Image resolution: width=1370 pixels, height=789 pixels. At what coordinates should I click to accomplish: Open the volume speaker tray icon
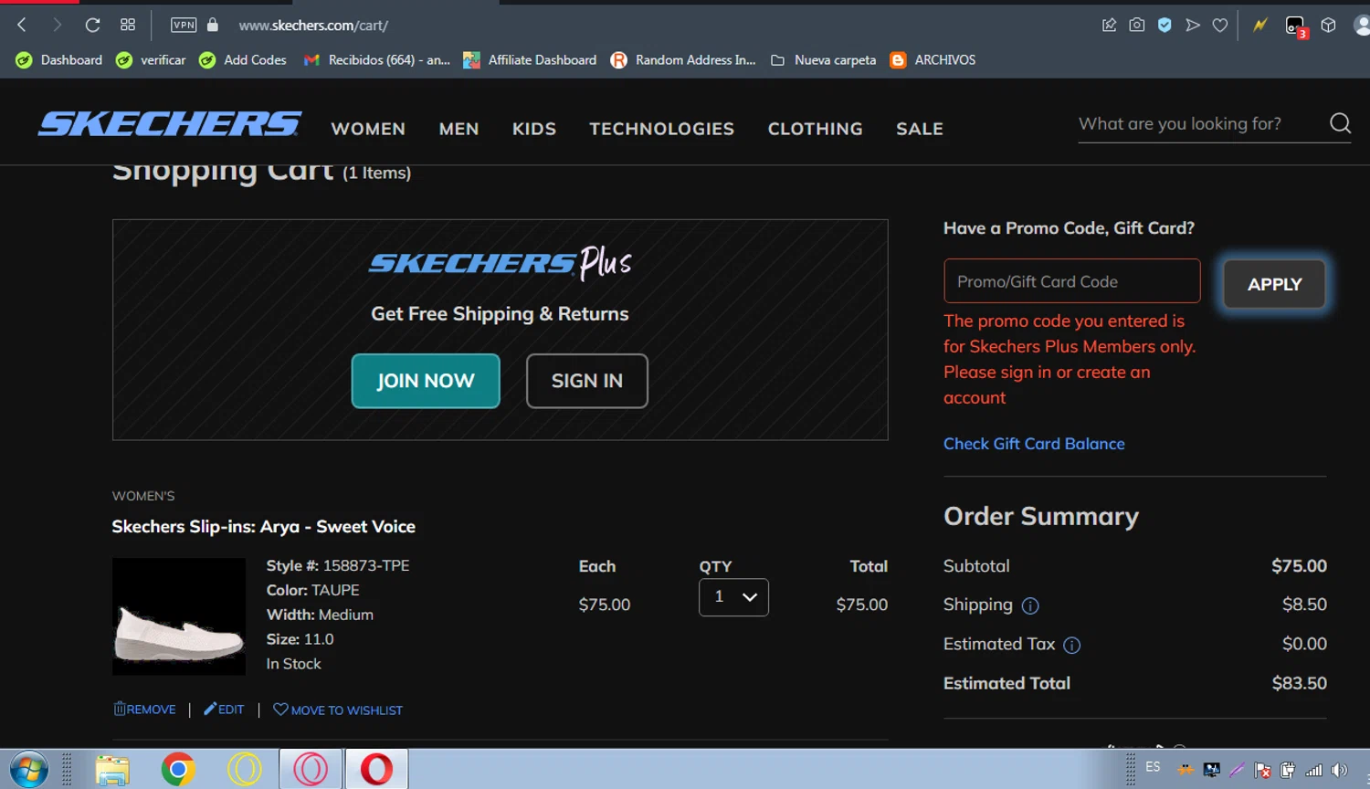click(1339, 770)
